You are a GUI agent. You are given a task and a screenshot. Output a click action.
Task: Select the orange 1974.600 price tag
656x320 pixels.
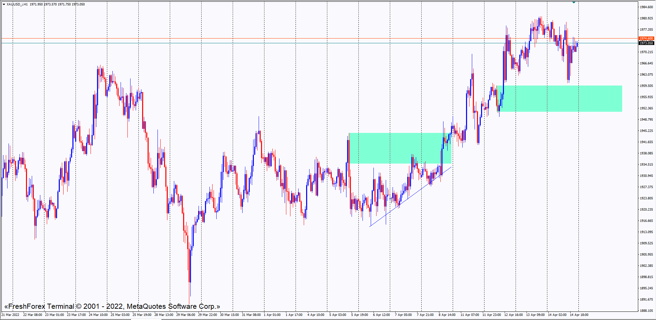tap(646, 39)
